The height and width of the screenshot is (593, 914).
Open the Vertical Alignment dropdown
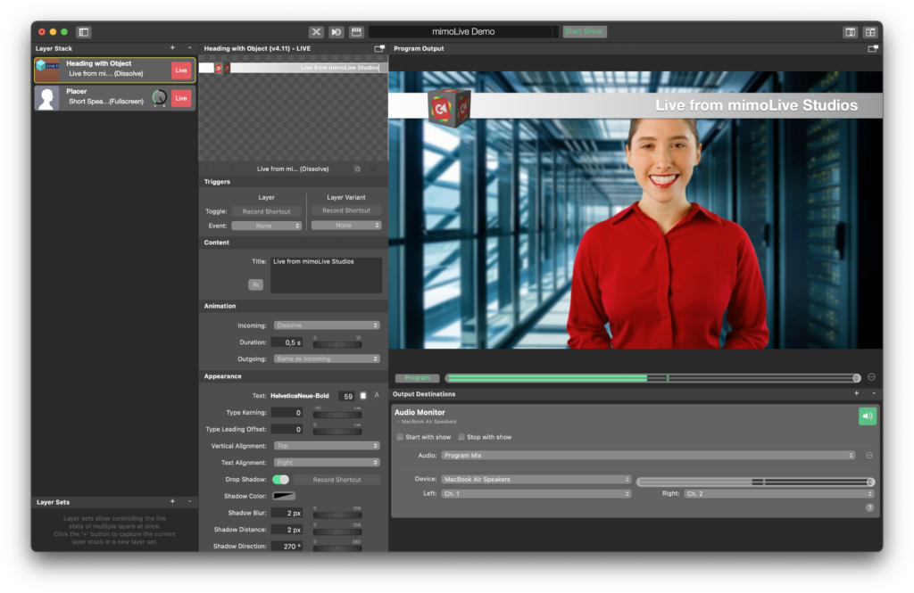point(326,445)
